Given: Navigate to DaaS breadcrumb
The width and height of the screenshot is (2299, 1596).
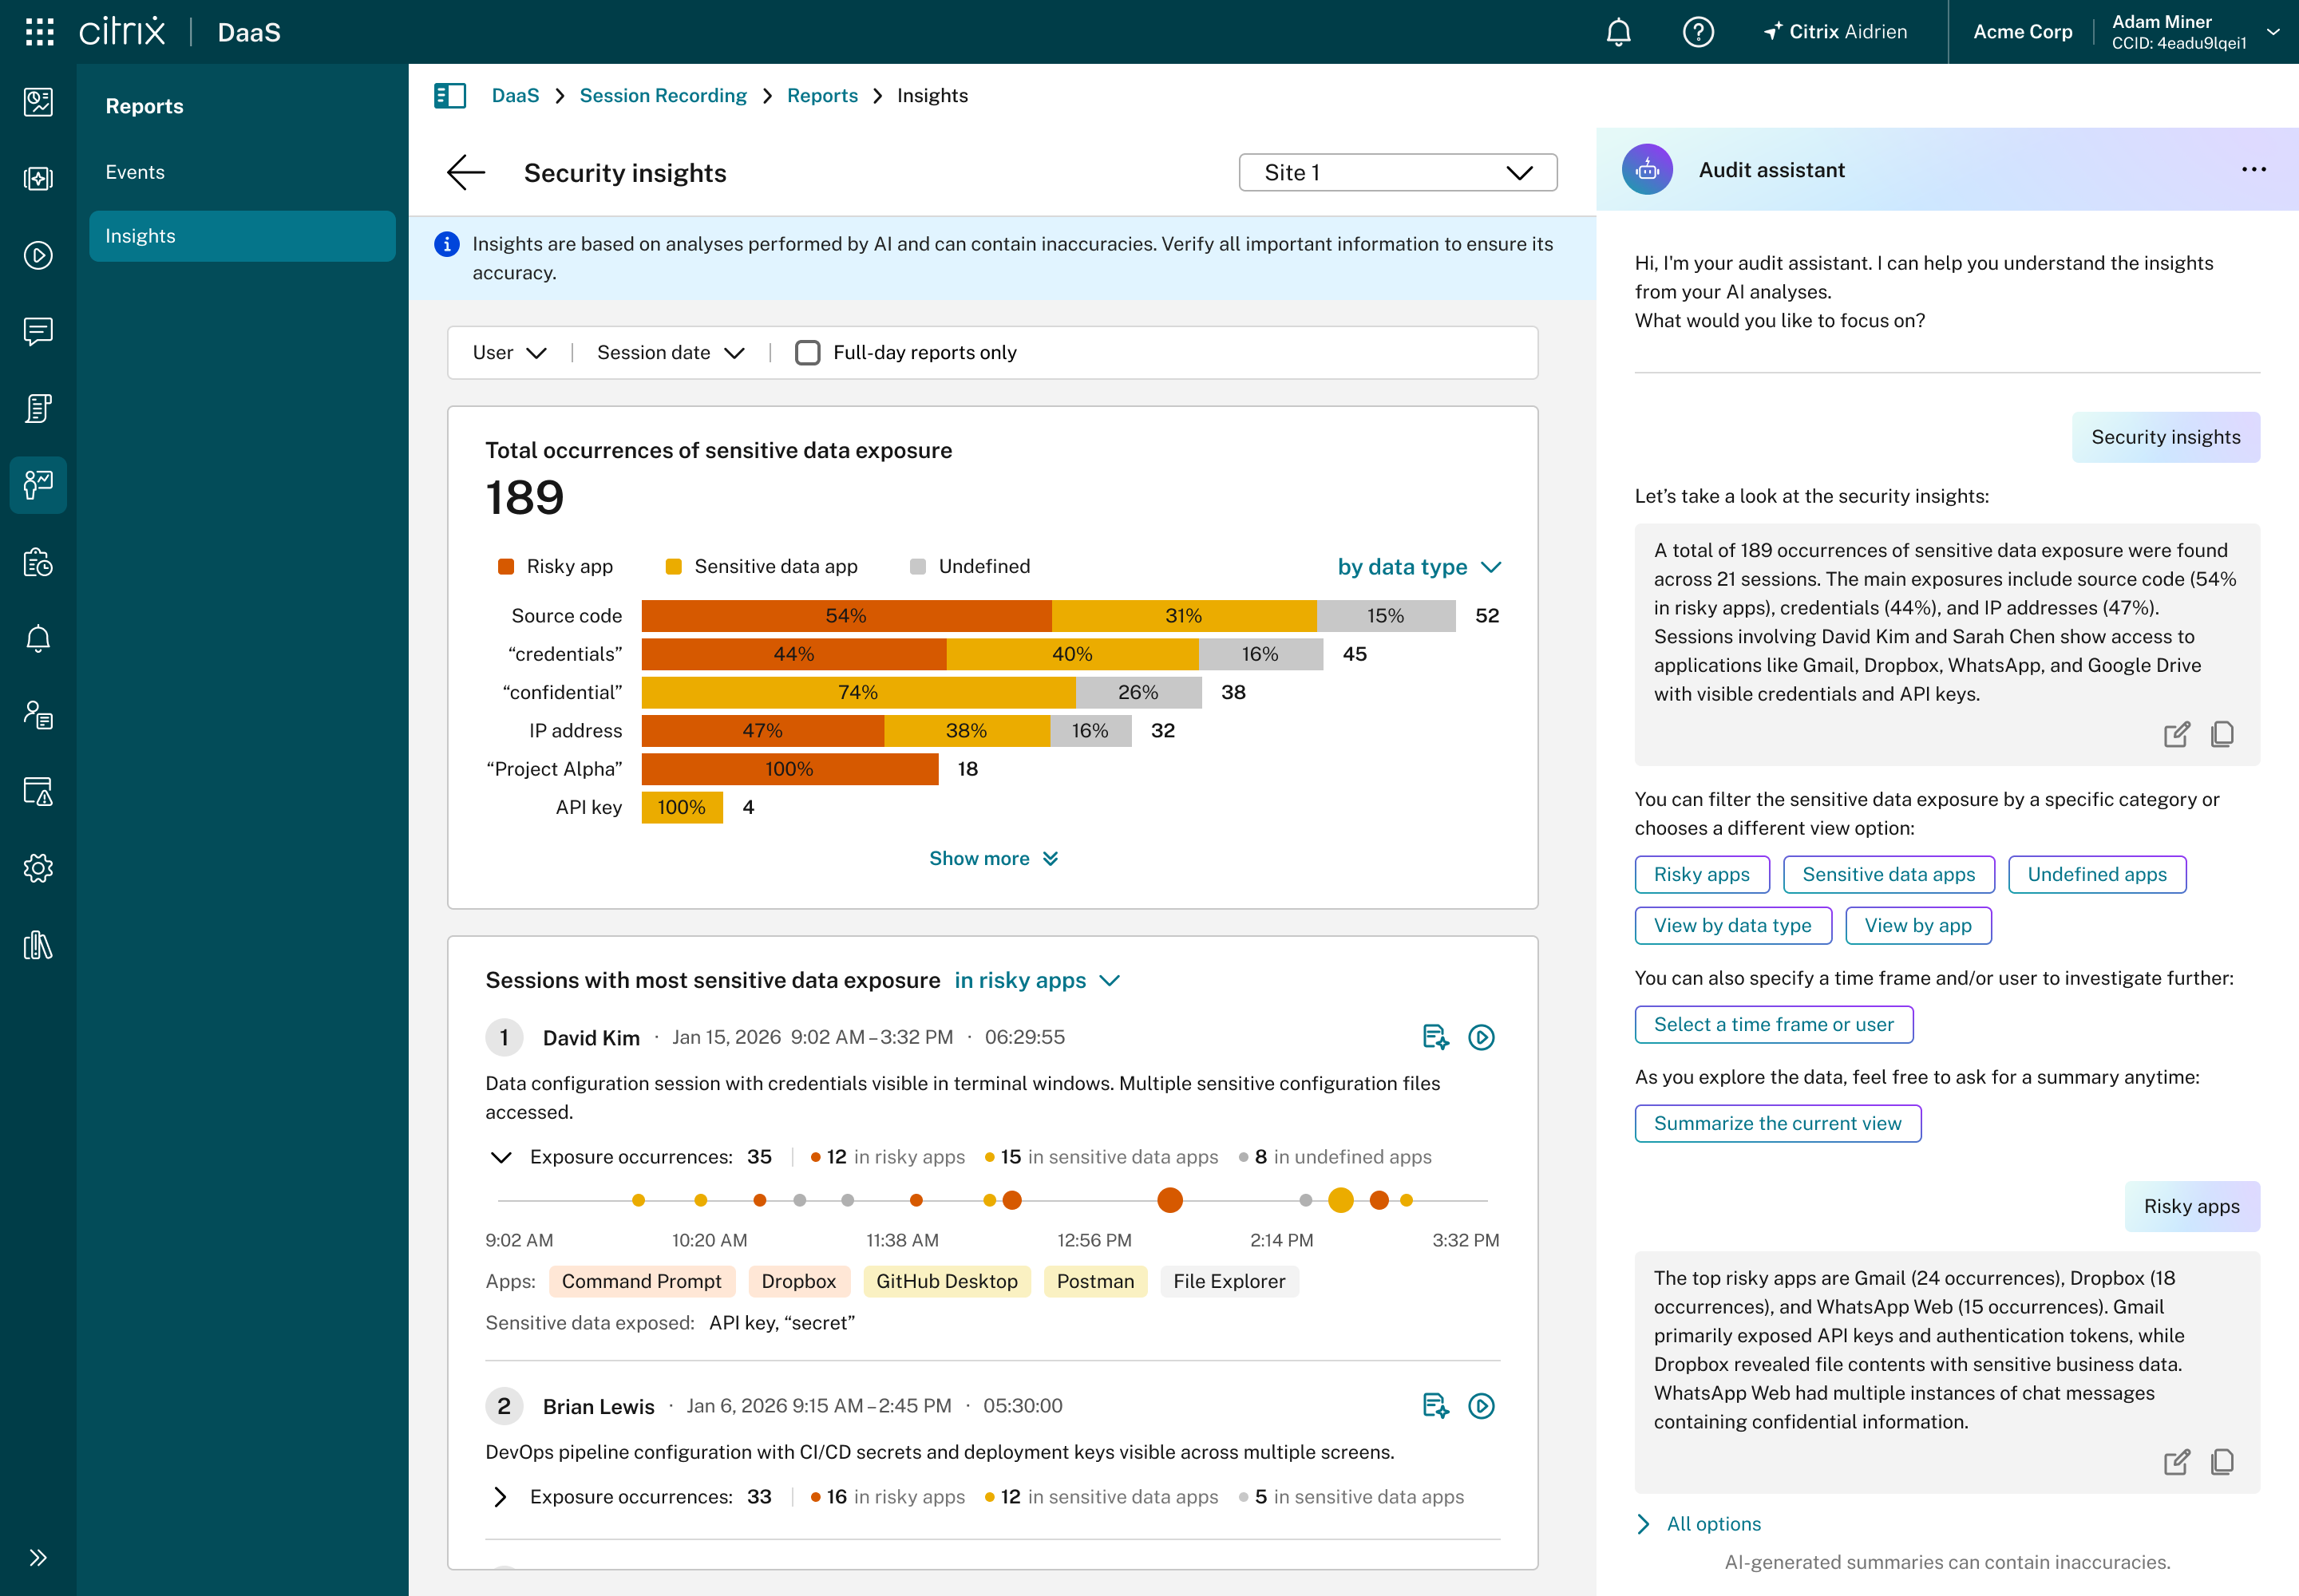Looking at the screenshot, I should (515, 96).
